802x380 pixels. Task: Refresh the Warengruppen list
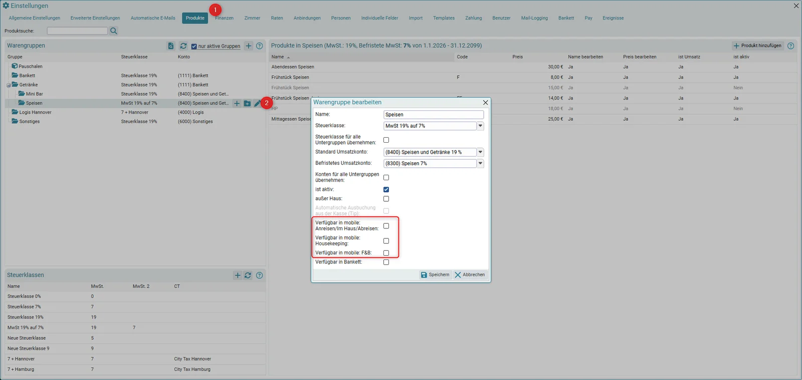click(183, 46)
